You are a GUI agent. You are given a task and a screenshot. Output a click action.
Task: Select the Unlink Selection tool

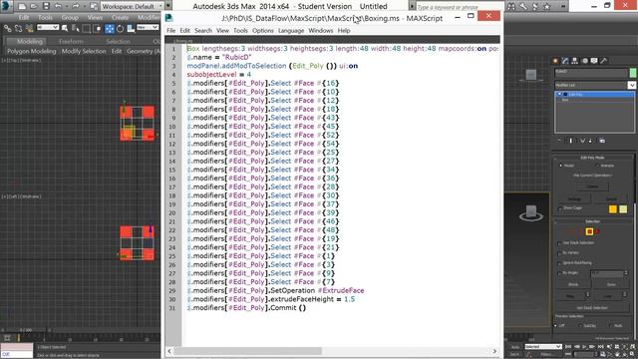click(x=18, y=28)
